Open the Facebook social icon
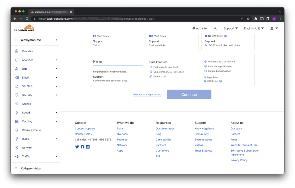295x188 pixels. (x=82, y=147)
